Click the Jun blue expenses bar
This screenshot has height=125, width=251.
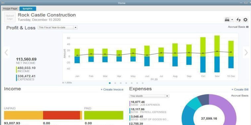click(x=147, y=61)
